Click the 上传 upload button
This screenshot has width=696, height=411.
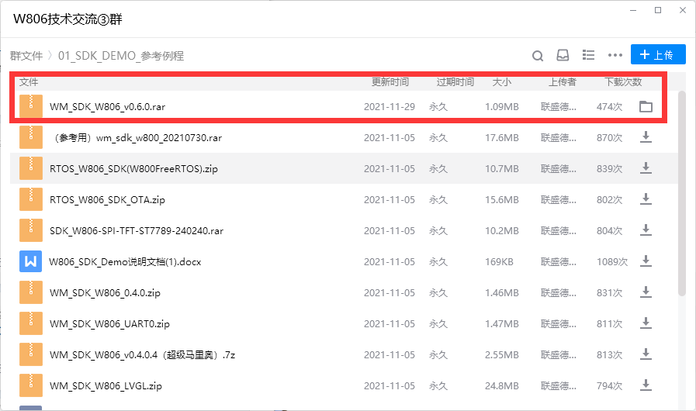coord(658,54)
